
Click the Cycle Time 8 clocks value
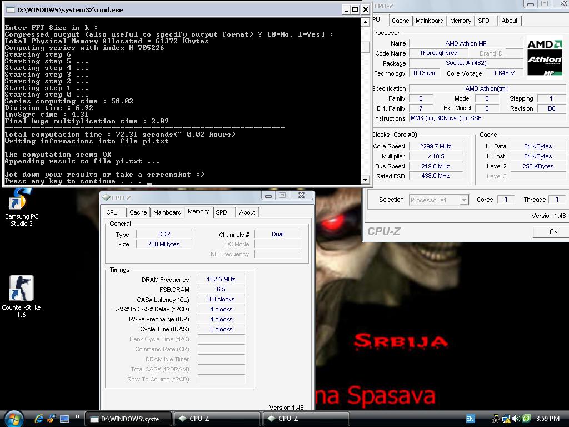tap(221, 329)
